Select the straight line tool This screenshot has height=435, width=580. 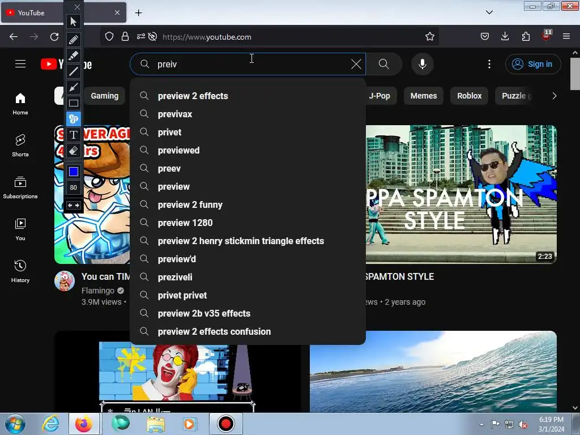click(73, 71)
